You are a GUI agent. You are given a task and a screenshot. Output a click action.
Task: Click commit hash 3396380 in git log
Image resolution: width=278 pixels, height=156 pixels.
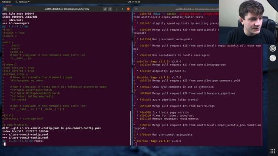[145, 30]
